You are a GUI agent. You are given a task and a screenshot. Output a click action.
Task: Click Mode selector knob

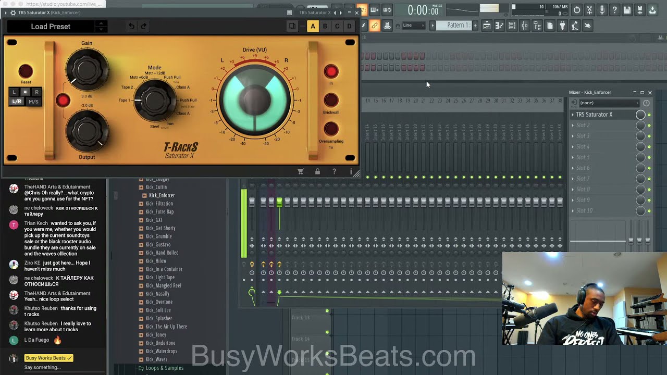point(155,101)
